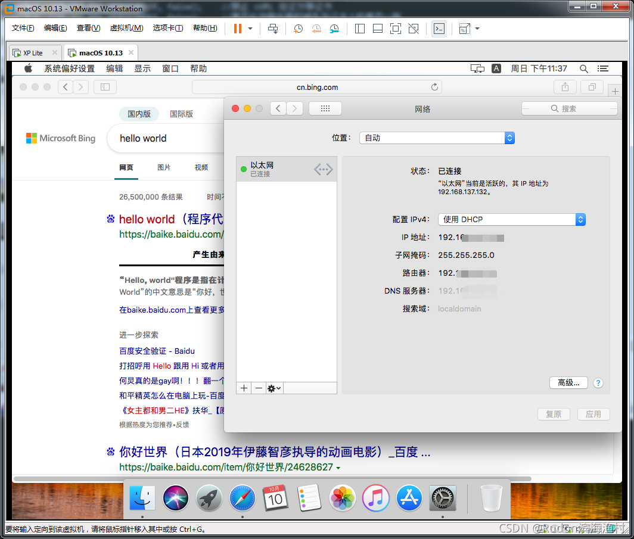Screen dimensions: 634x539
Task: Click the 高级... button
Action: 568,382
